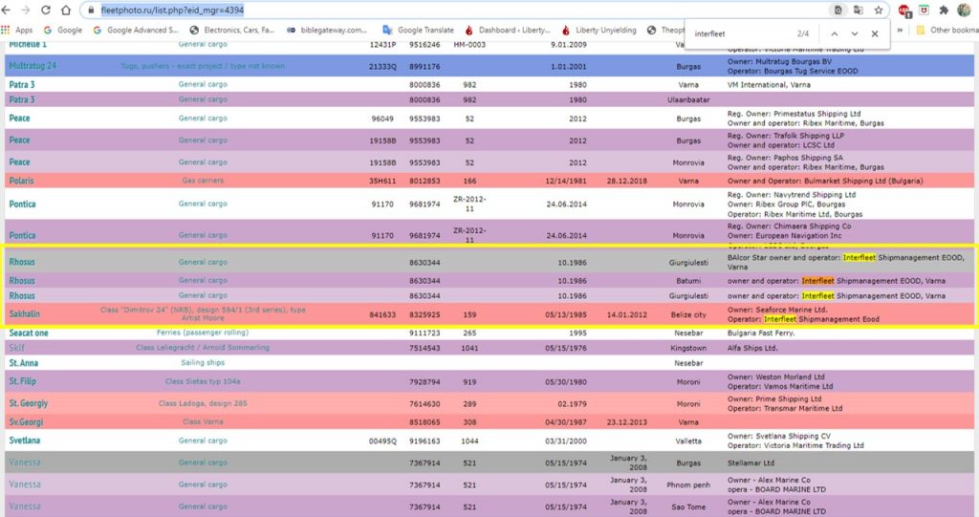Open the St.Georgiy ship entry

[28, 403]
